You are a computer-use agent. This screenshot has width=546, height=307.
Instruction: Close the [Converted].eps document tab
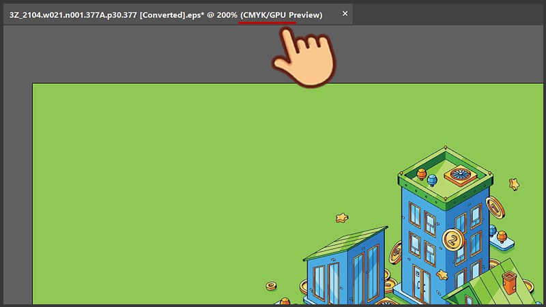(x=345, y=14)
